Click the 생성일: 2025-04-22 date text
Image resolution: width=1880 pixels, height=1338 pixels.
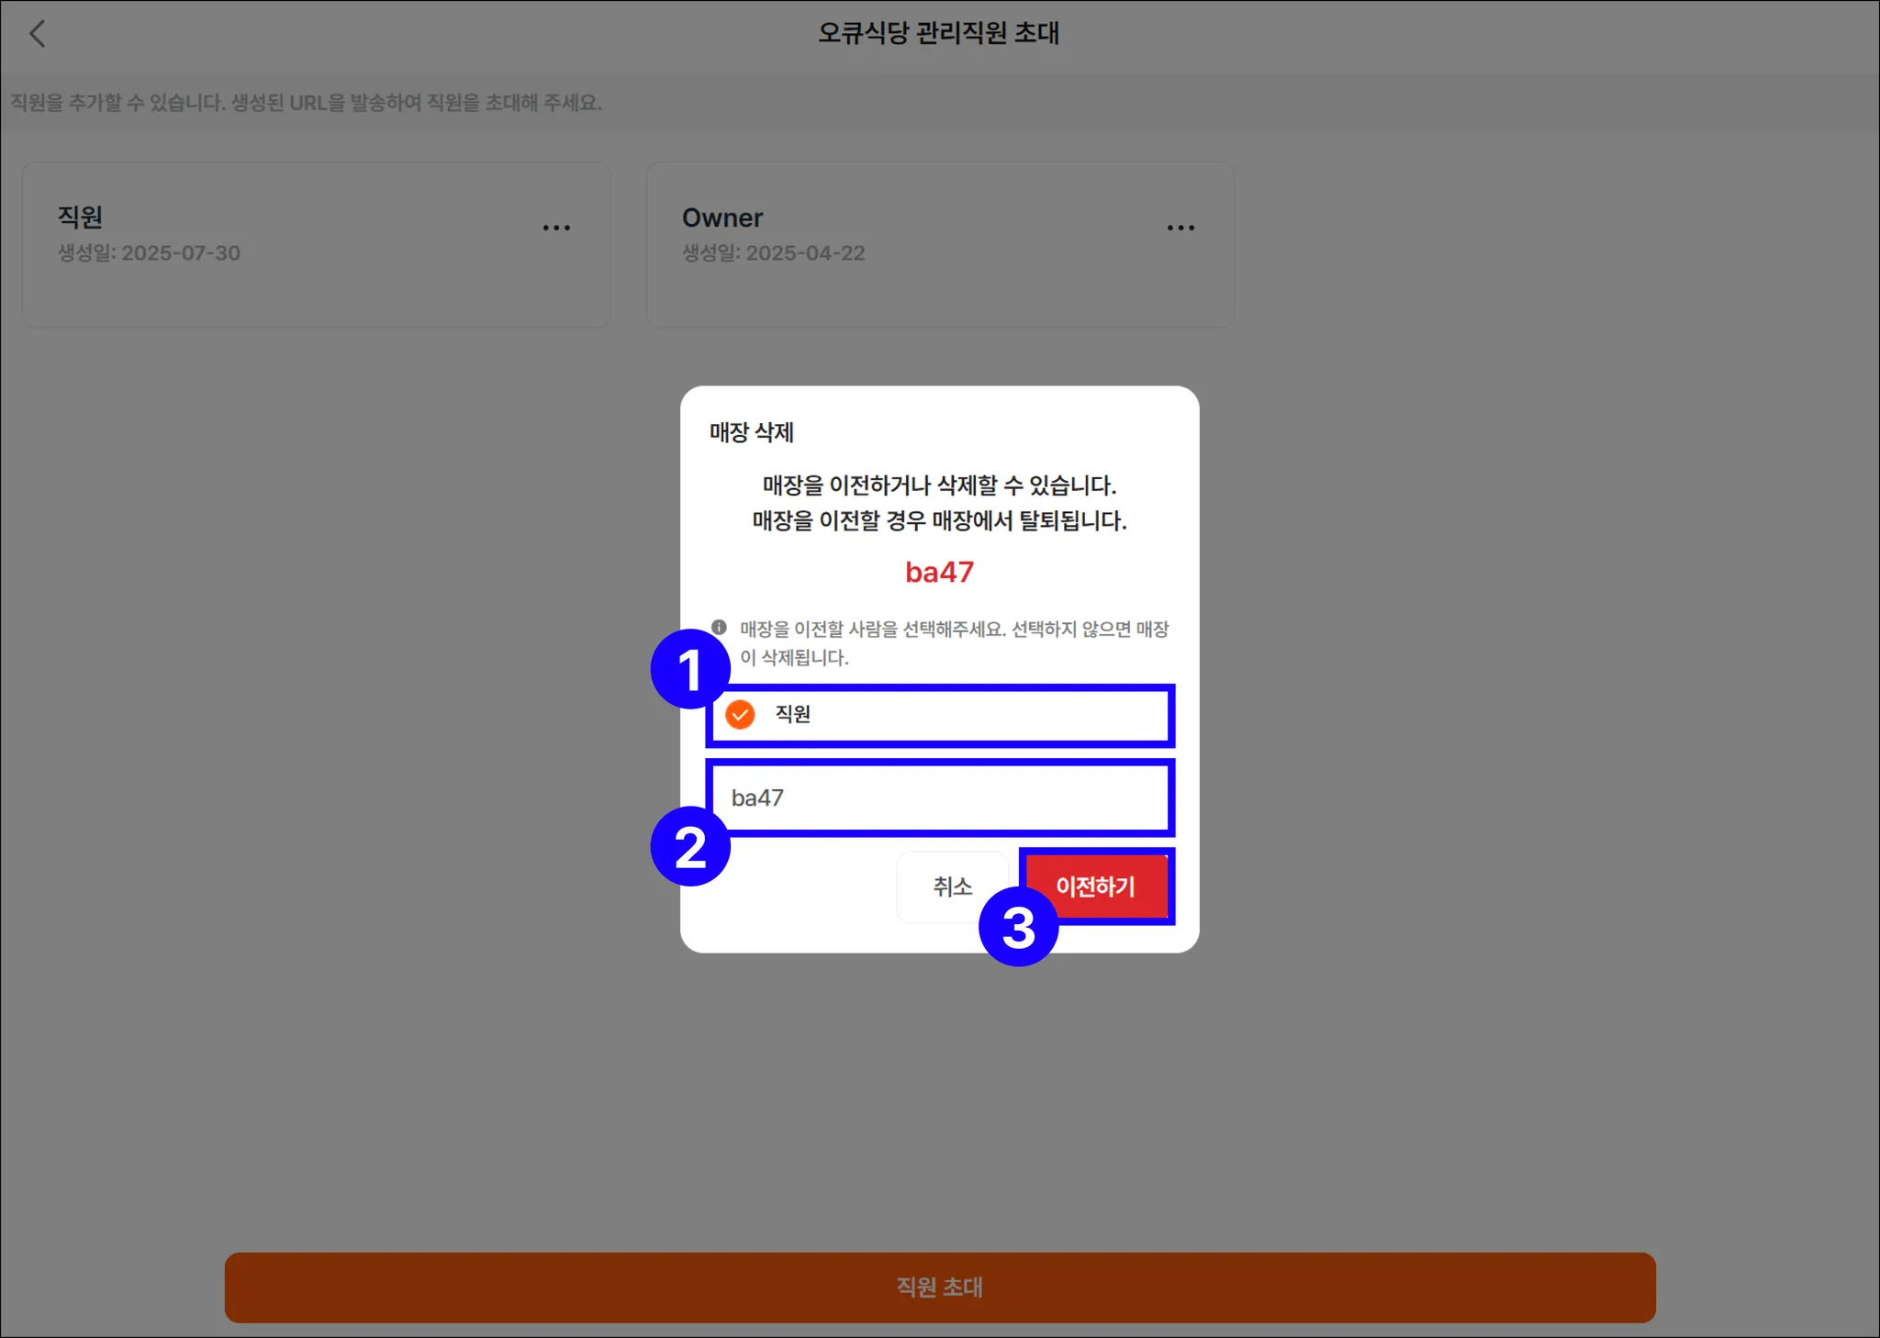(773, 253)
